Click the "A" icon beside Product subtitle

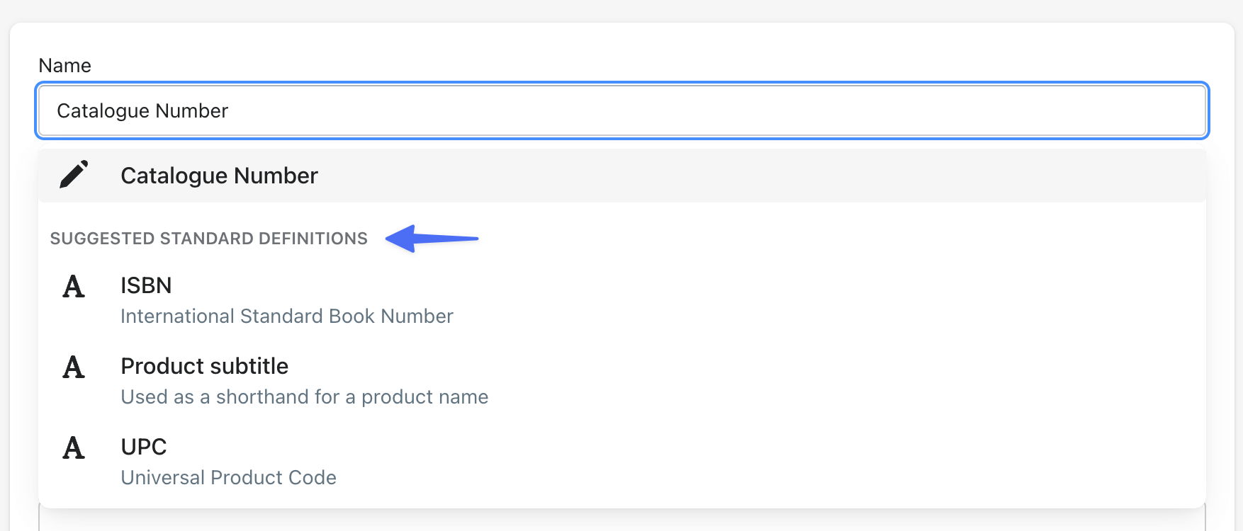pos(74,367)
